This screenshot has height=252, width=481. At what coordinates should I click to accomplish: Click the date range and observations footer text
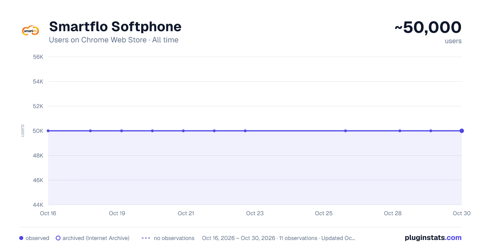coord(279,238)
